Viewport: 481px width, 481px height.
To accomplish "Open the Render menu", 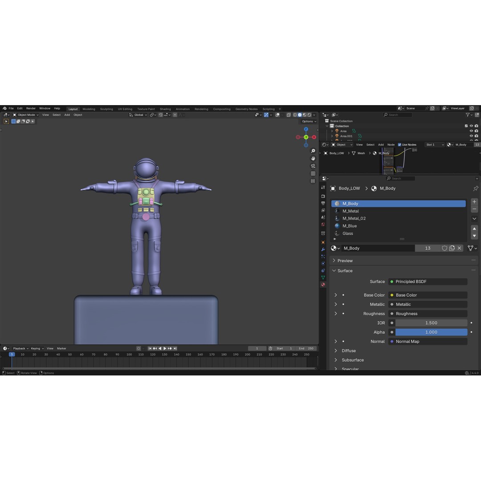I will (x=31, y=108).
